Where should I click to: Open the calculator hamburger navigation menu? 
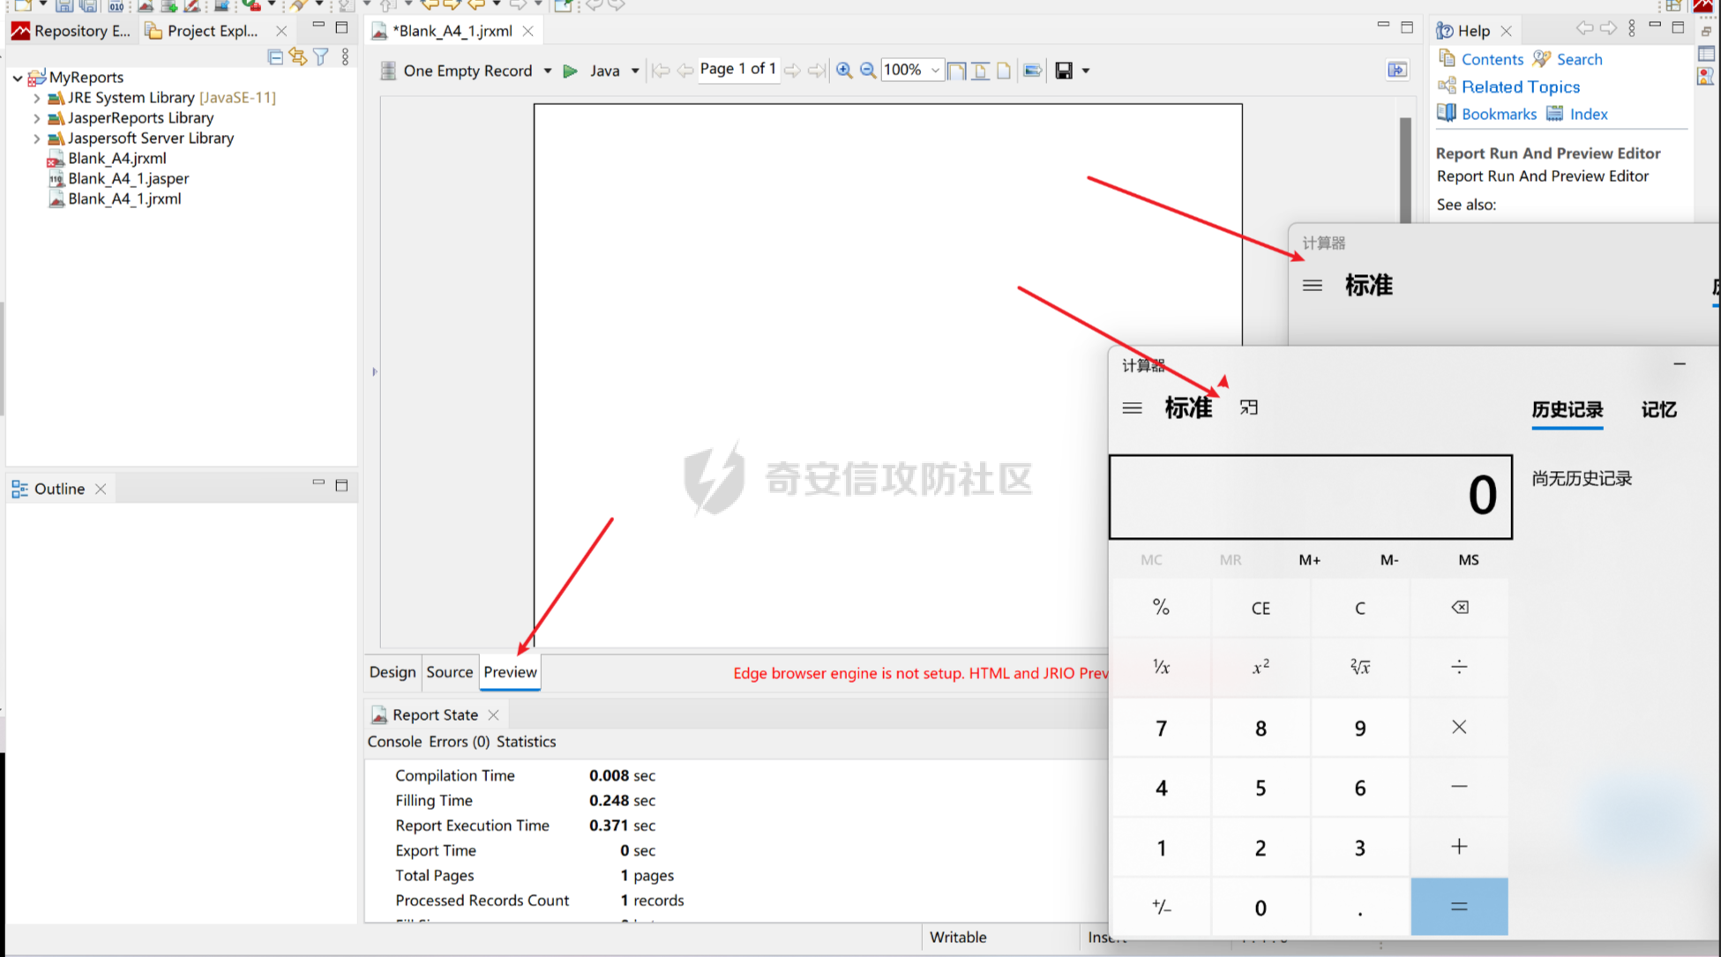point(1132,408)
